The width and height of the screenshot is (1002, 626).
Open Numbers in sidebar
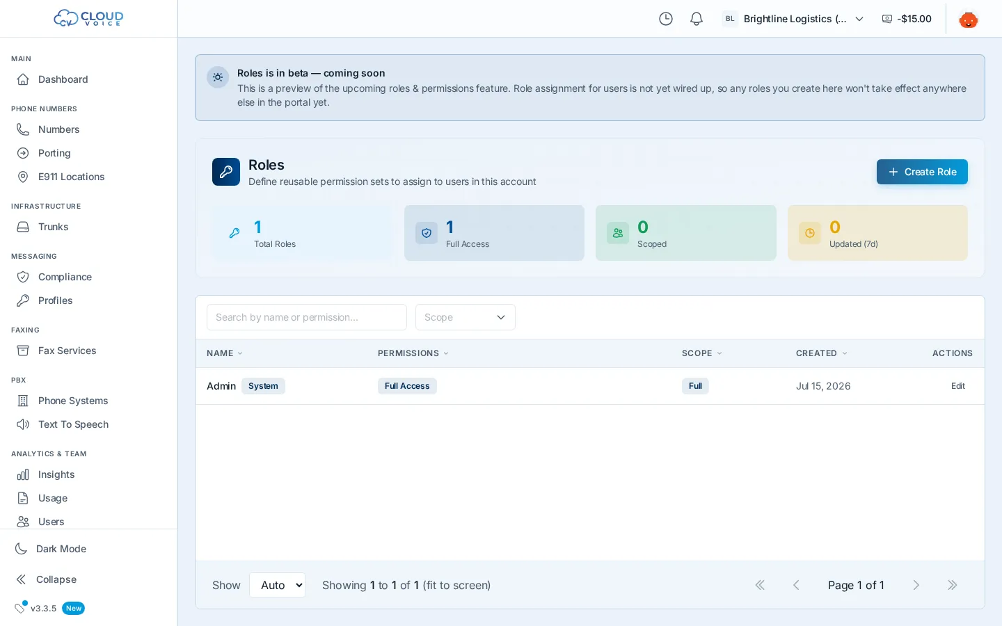tap(88, 129)
